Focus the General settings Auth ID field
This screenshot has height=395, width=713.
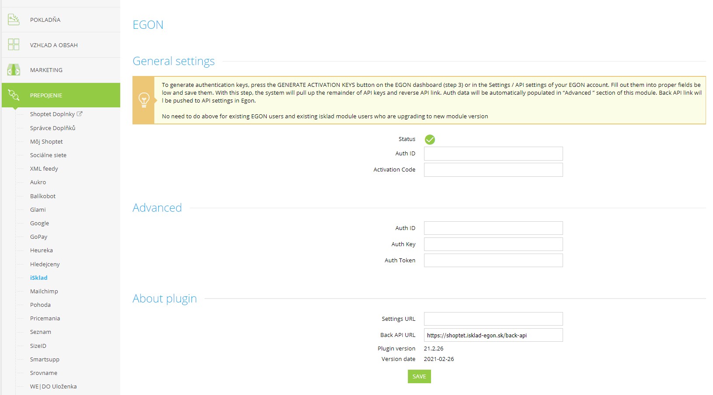coord(493,154)
